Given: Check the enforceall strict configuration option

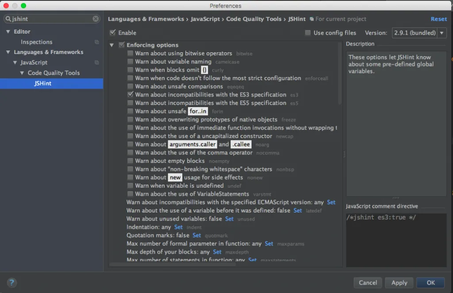Looking at the screenshot, I should pos(131,78).
